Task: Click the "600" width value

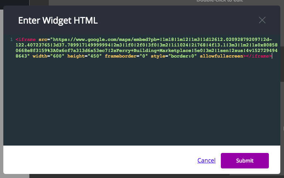Action: point(57,56)
